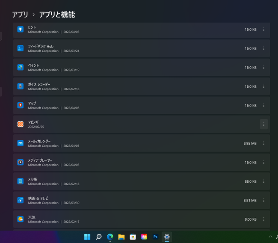The height and width of the screenshot is (243, 278).
Task: Click the Settings gear in taskbar
Action: pyautogui.click(x=167, y=237)
